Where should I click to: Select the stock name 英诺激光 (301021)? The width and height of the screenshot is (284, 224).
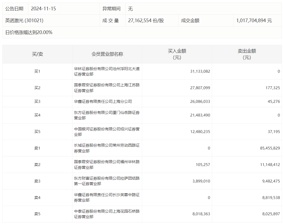(24, 20)
